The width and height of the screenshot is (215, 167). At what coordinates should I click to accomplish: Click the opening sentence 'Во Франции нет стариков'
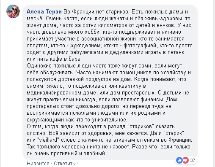(96, 12)
